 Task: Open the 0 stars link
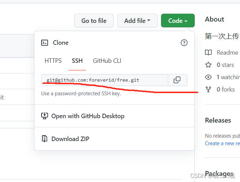225,65
